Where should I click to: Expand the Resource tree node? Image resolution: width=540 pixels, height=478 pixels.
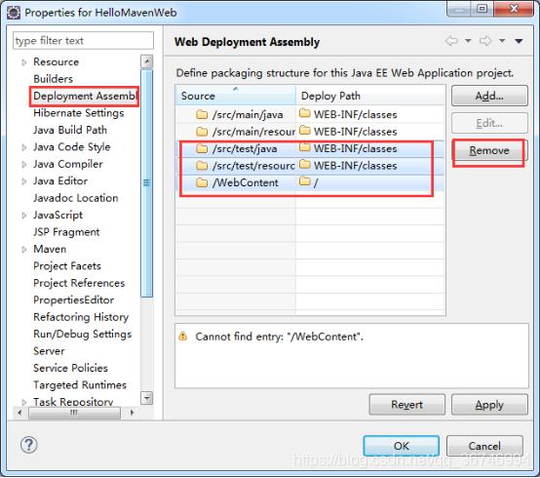[23, 62]
